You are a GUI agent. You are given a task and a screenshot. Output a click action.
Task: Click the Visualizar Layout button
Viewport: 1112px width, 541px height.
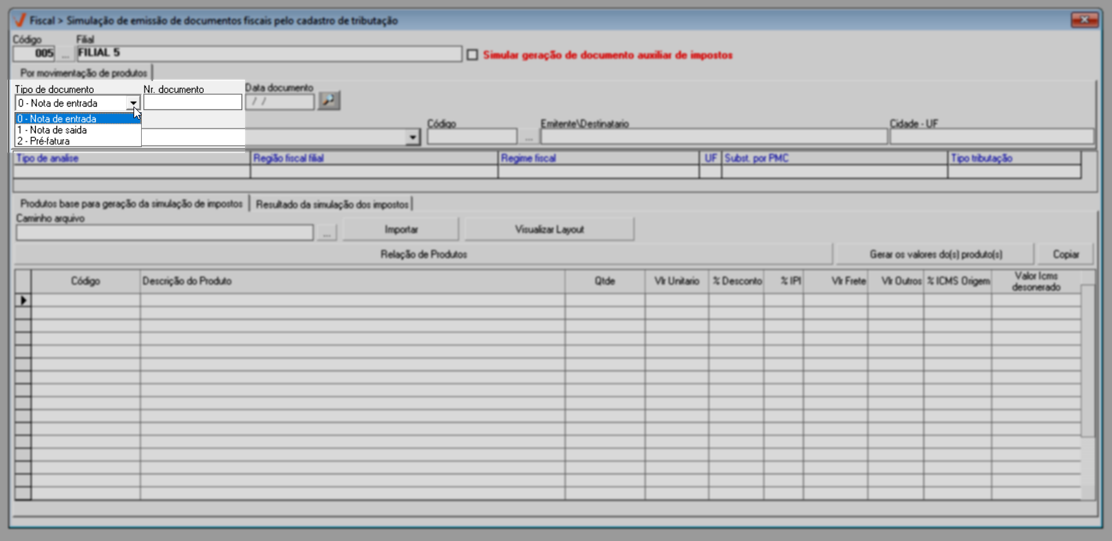point(549,230)
